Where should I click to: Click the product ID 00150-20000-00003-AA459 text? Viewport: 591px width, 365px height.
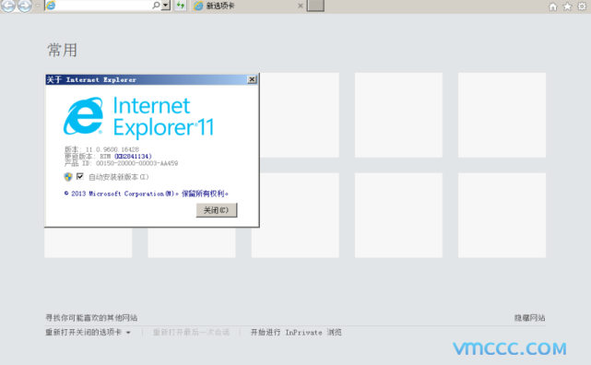pos(136,163)
